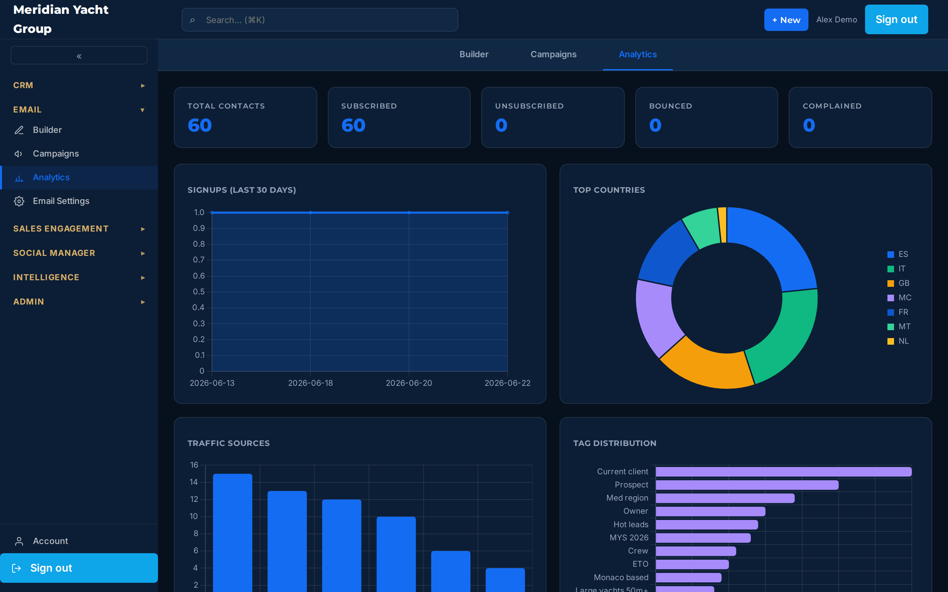Screen dimensions: 948x592
Task: Click the Owner tag bar
Action: point(711,511)
